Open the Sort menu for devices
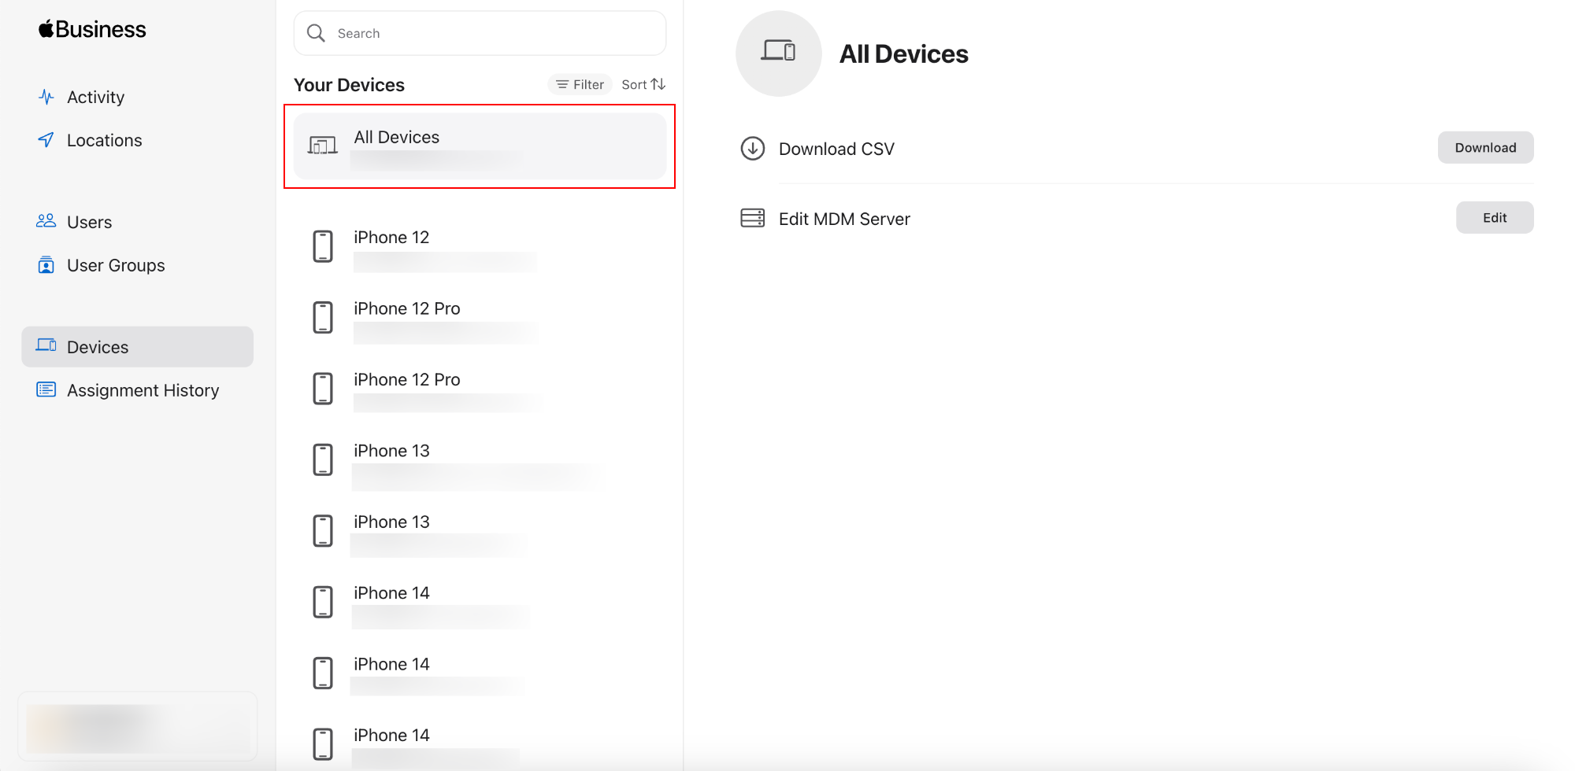The height and width of the screenshot is (771, 1575). point(643,84)
